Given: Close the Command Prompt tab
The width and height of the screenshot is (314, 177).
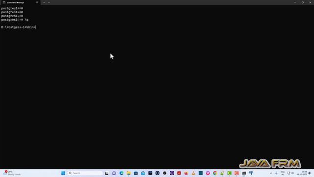Looking at the screenshot, I should click(x=37, y=2).
